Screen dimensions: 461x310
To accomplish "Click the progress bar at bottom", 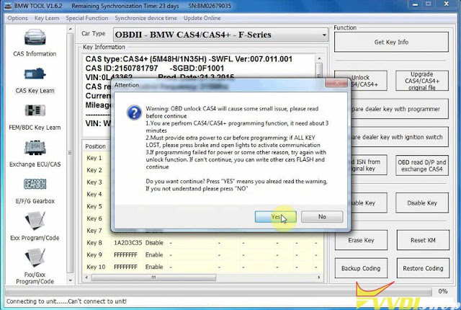I will click(x=218, y=291).
